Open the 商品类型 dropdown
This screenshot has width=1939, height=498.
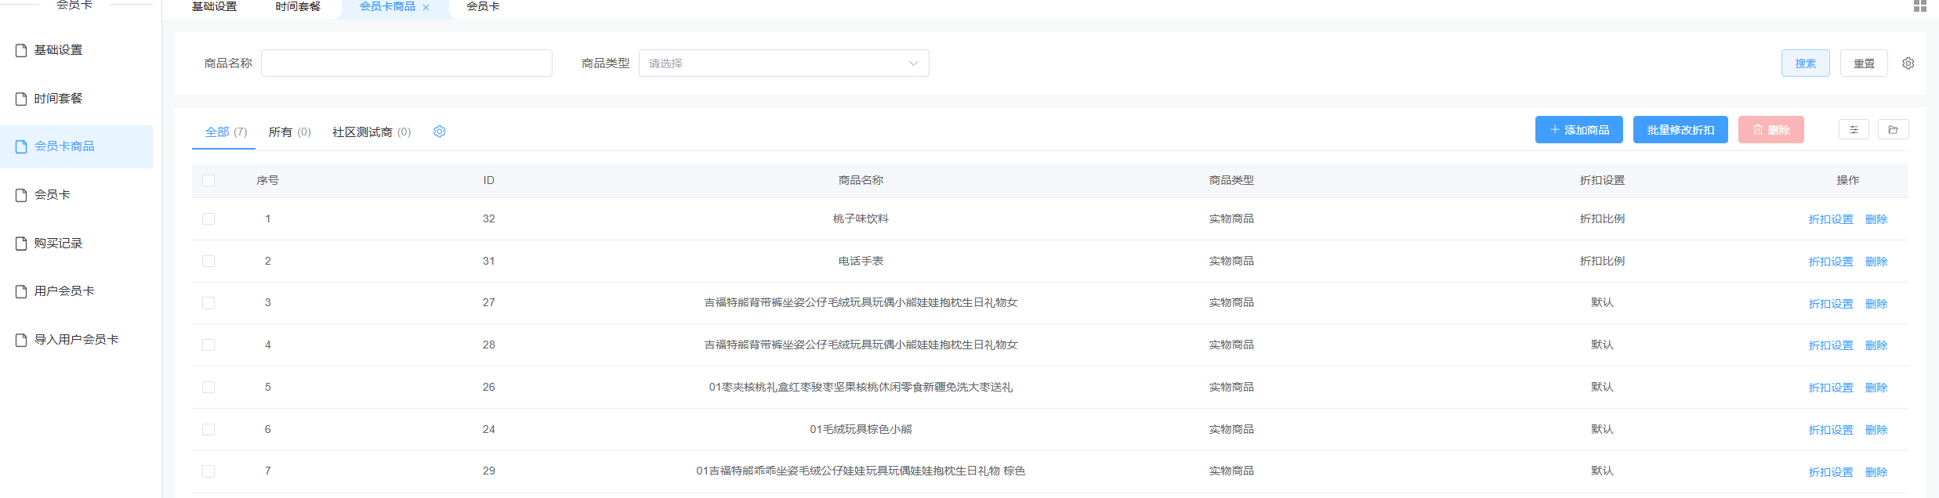point(784,63)
